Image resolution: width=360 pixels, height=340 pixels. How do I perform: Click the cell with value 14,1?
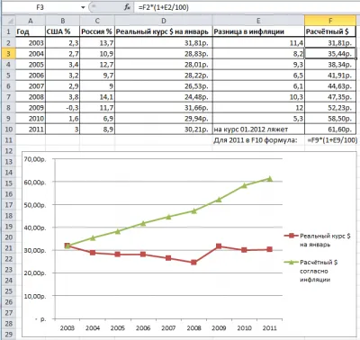[x=97, y=97]
